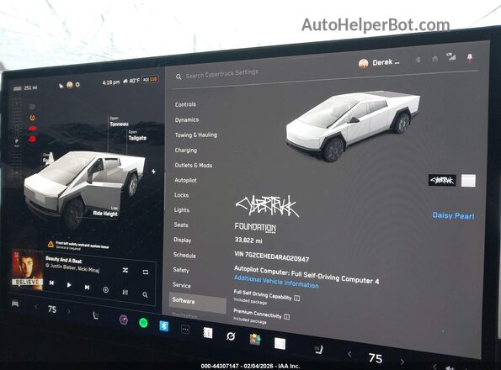Toggle shuffle in the media player
501x370 pixels.
click(x=125, y=270)
